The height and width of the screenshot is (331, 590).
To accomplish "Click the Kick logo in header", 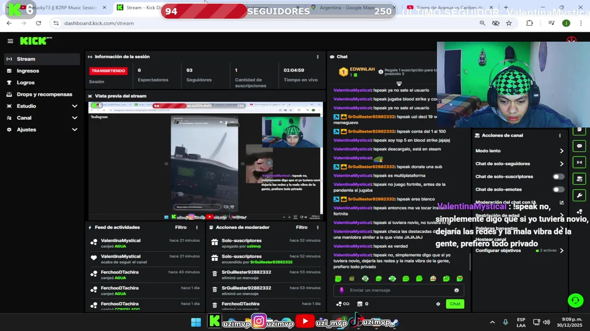I will click(36, 41).
